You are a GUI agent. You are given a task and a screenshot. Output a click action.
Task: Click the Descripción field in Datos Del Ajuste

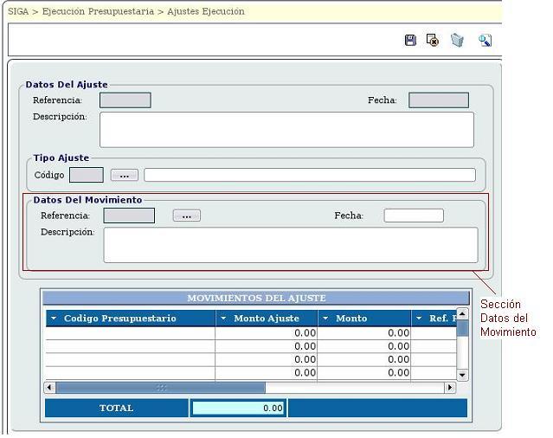click(286, 130)
